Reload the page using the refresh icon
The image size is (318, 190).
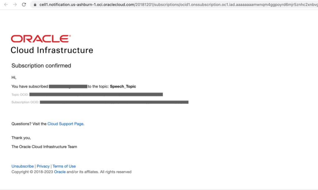(x=24, y=5)
